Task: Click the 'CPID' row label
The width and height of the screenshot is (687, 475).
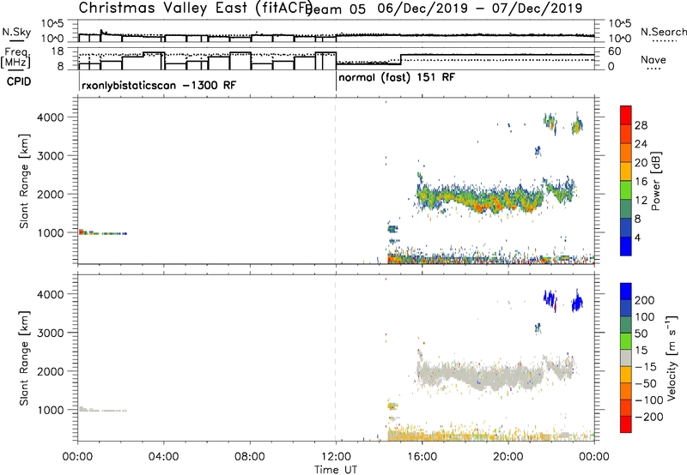Action: point(19,81)
